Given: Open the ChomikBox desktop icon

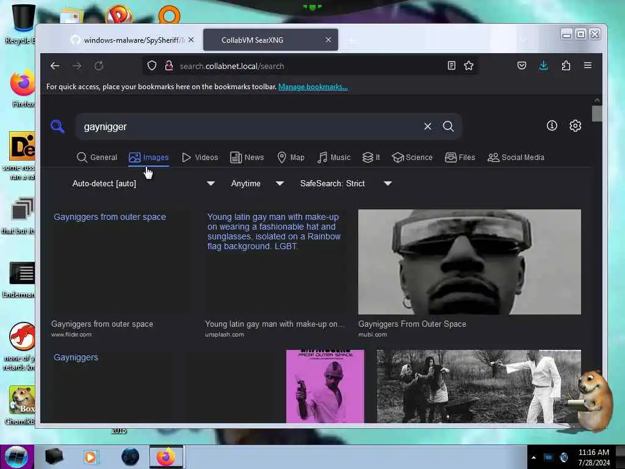Looking at the screenshot, I should tap(21, 404).
